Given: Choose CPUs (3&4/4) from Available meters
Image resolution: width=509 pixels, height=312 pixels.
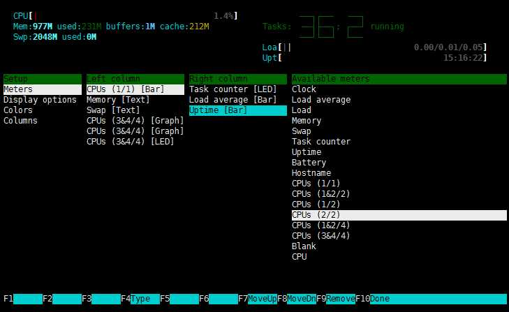Looking at the screenshot, I should click(x=320, y=236).
